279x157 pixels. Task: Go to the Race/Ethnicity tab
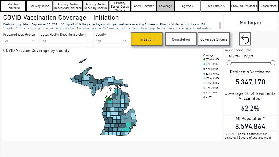coord(215,6)
